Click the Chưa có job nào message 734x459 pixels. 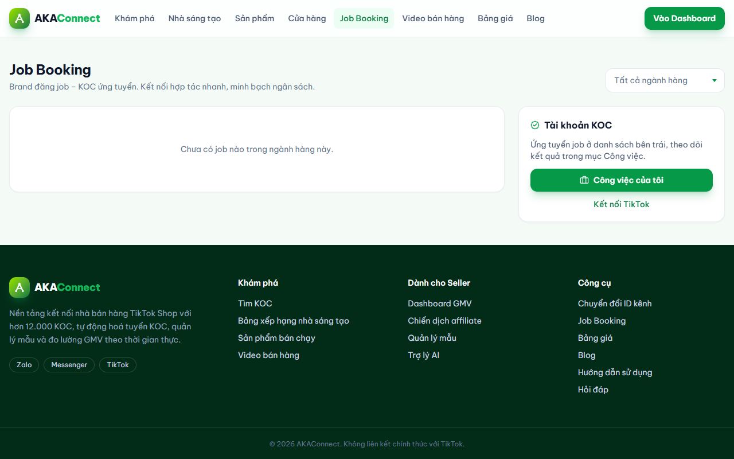pyautogui.click(x=257, y=149)
